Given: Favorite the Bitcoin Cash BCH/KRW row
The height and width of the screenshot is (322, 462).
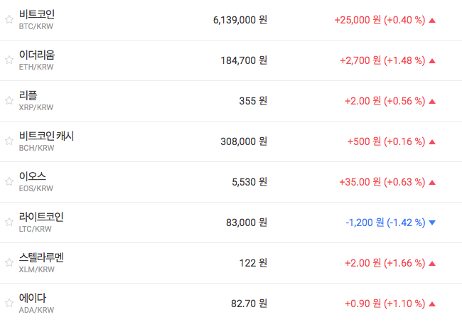Looking at the screenshot, I should point(9,141).
